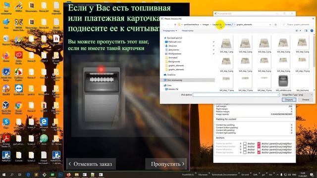Viewport: 317px width, 178px height.
Task: Expand breadcrumb chevron after Images
Action: tap(211, 25)
